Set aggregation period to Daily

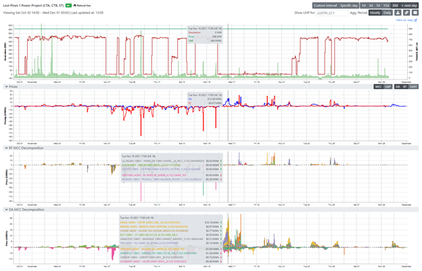[x=387, y=13]
